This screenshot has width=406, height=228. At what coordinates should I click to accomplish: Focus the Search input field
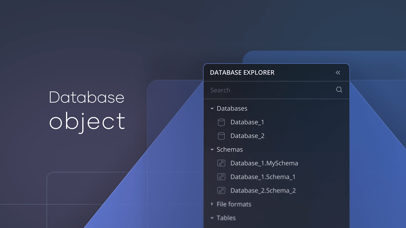[269, 90]
